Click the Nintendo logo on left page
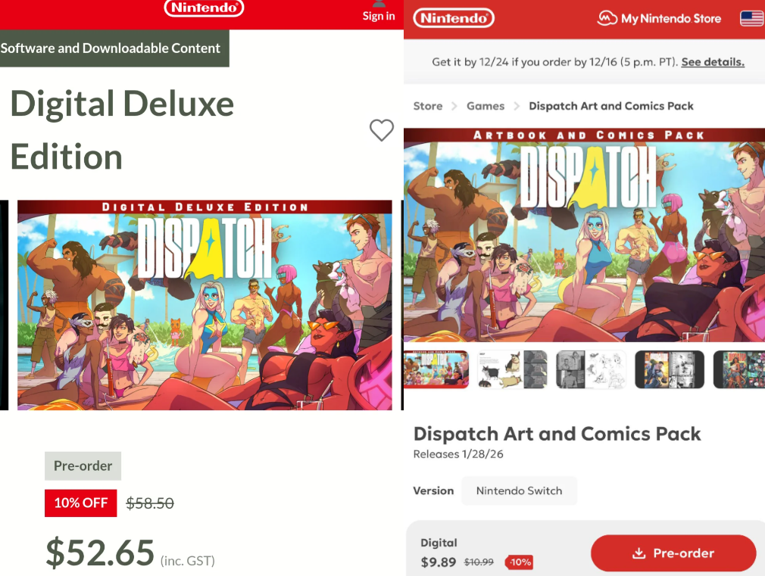 [x=204, y=8]
